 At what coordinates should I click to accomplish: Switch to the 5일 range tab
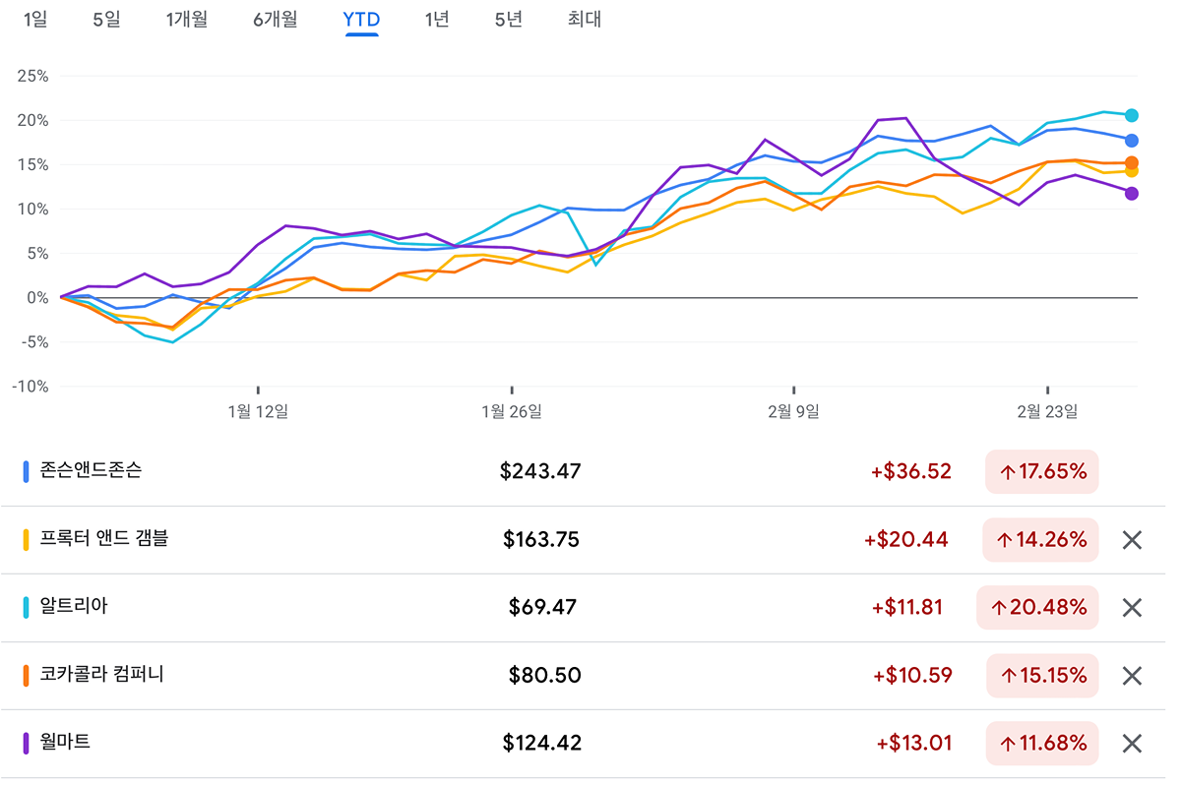(106, 20)
